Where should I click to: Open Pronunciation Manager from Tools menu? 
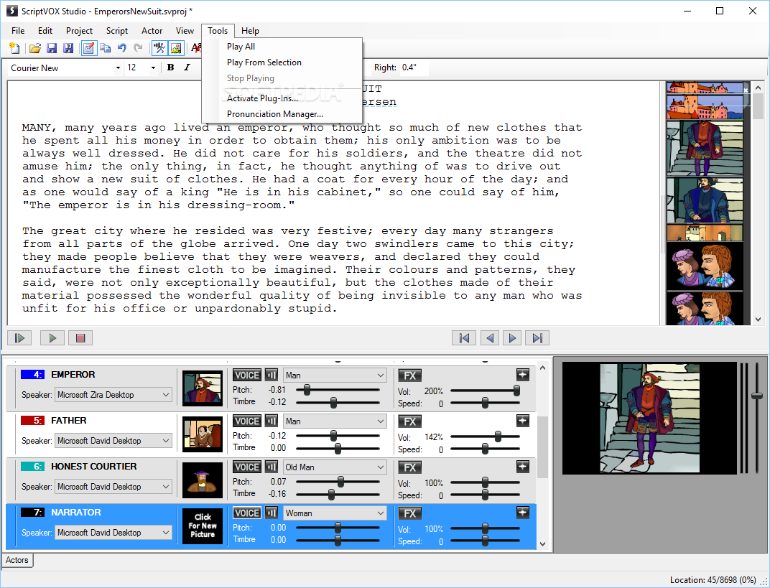point(282,114)
